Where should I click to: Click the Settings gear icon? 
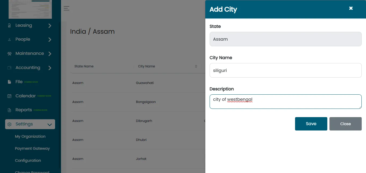tap(9, 124)
